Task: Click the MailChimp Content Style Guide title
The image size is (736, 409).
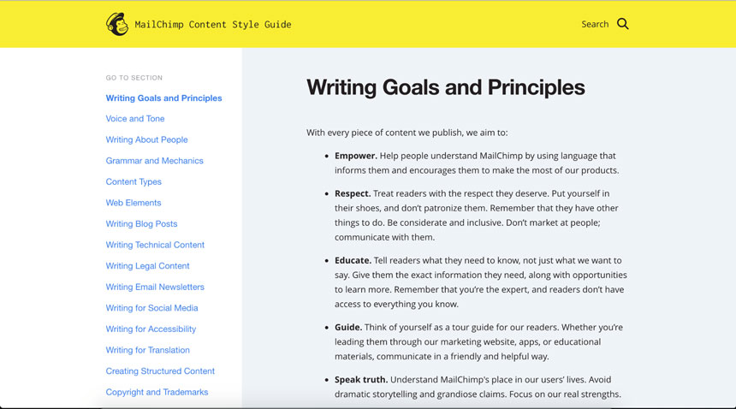Action: pos(212,25)
